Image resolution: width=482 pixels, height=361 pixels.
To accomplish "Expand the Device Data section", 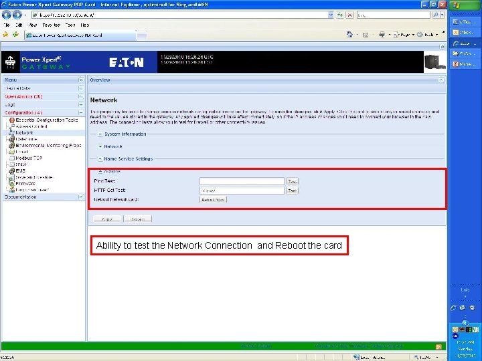I will [80, 88].
